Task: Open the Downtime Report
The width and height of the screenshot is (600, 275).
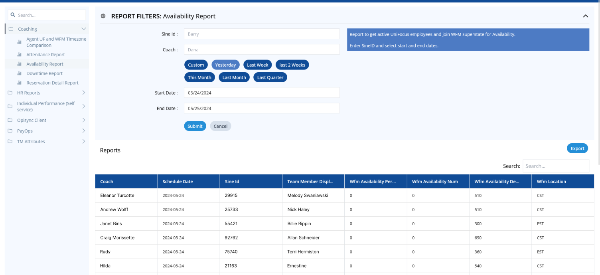Action: [44, 73]
